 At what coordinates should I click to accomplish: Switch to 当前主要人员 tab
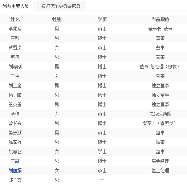click(16, 6)
